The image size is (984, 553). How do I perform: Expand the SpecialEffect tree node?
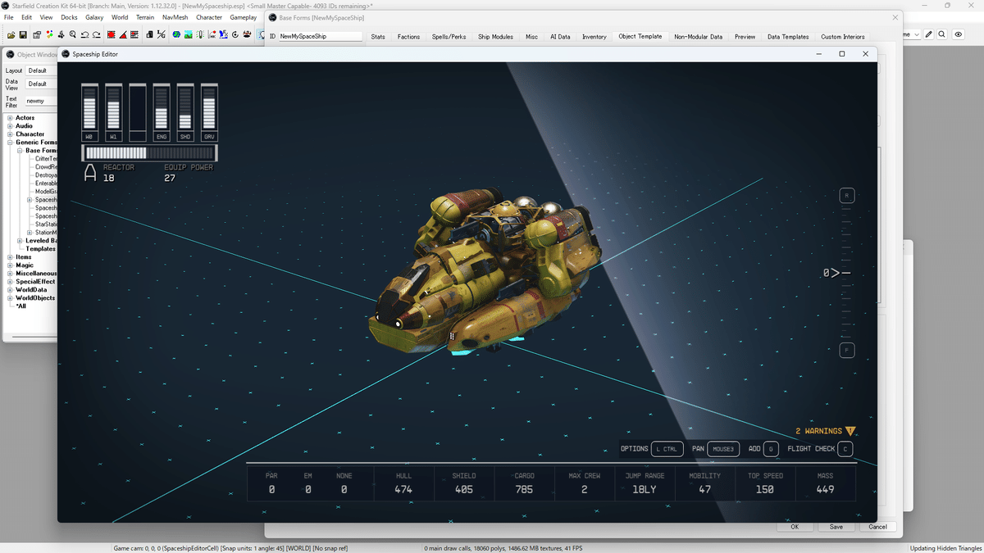[10, 282]
